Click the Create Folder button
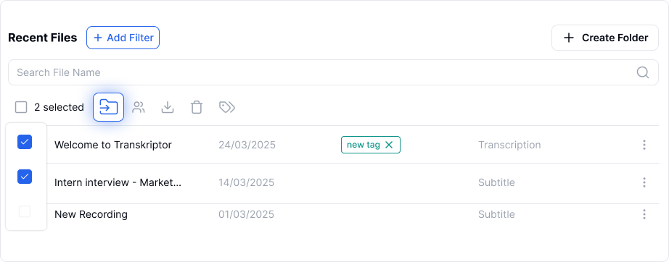 click(605, 38)
